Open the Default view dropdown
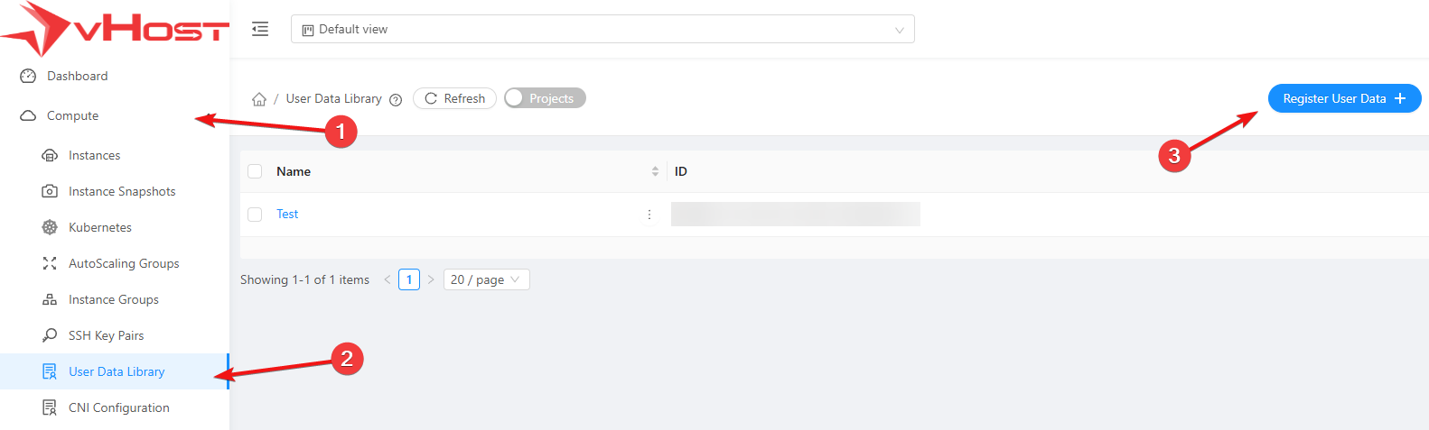 coord(602,29)
